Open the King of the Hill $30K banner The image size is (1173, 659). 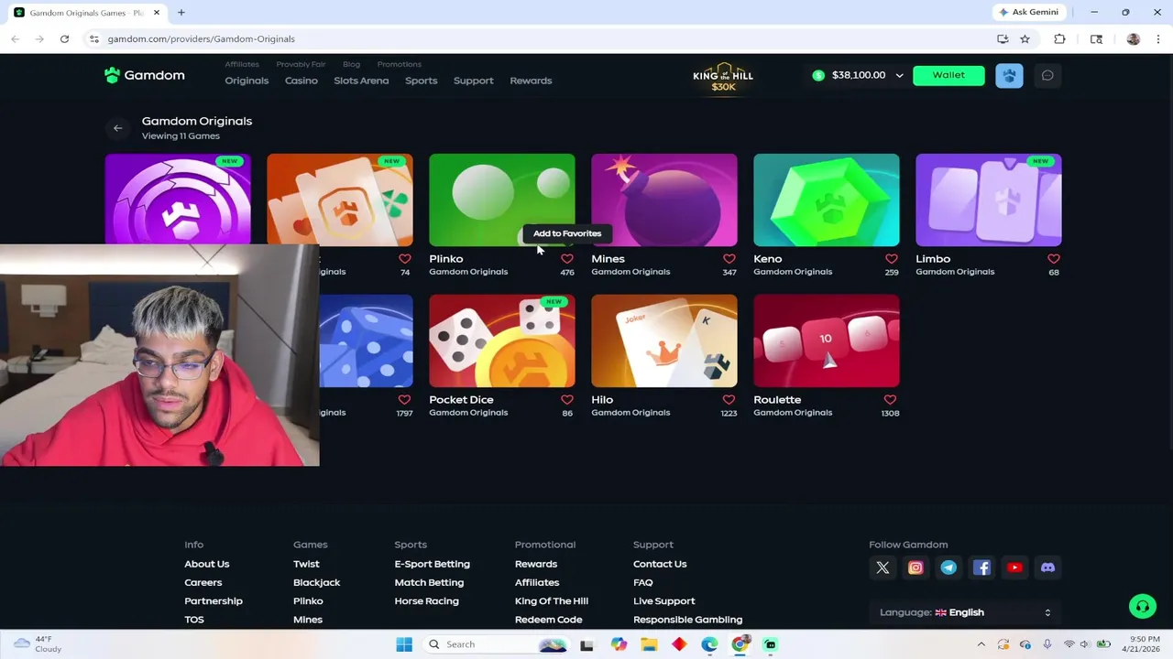tap(723, 78)
